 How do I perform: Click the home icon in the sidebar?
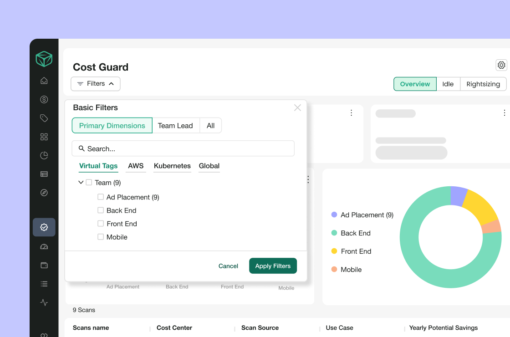pyautogui.click(x=44, y=81)
